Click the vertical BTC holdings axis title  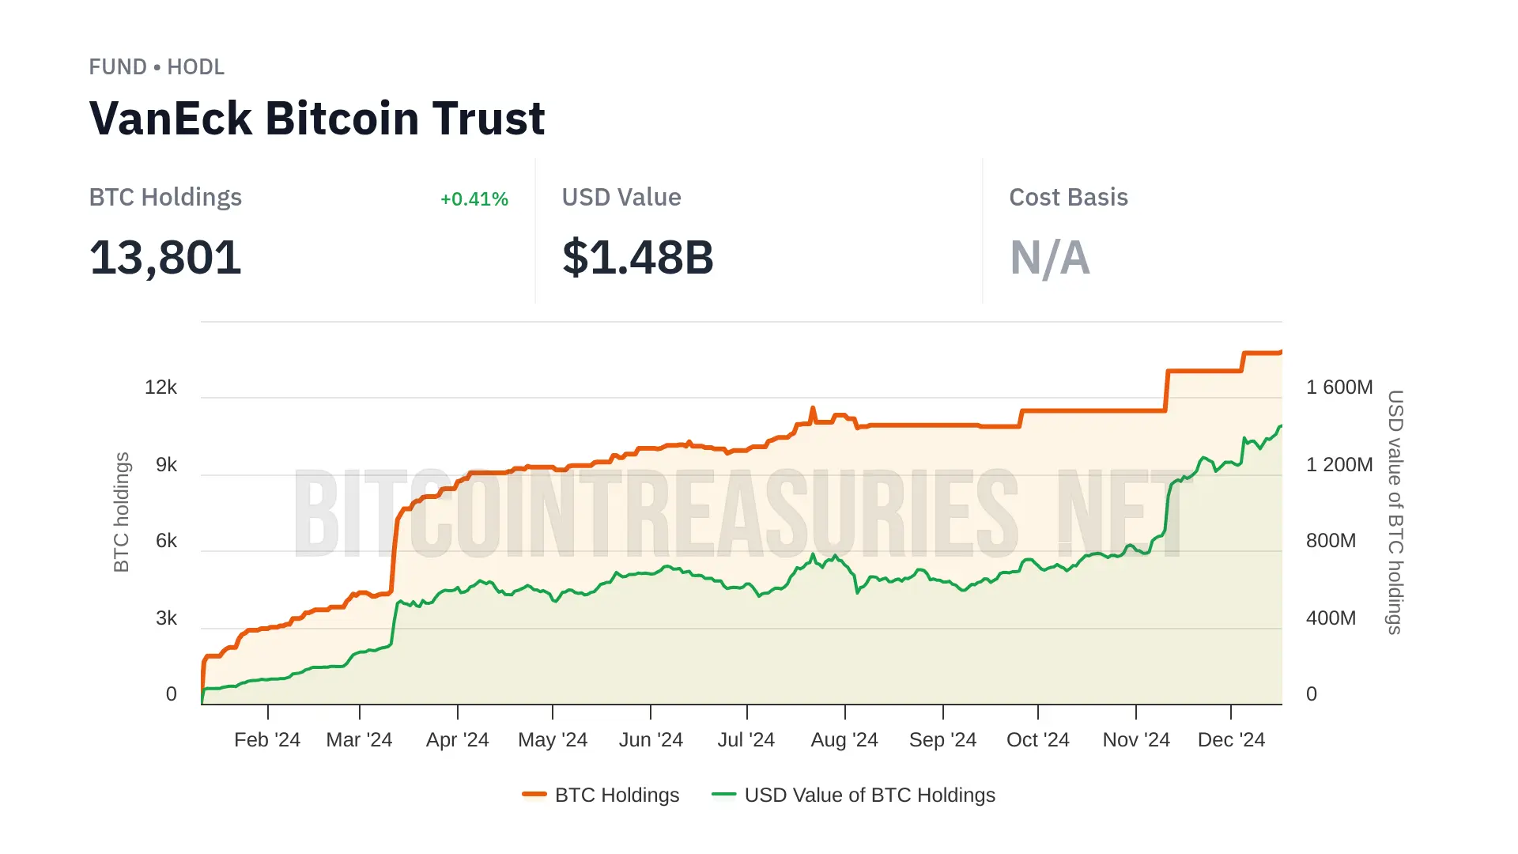click(x=121, y=512)
